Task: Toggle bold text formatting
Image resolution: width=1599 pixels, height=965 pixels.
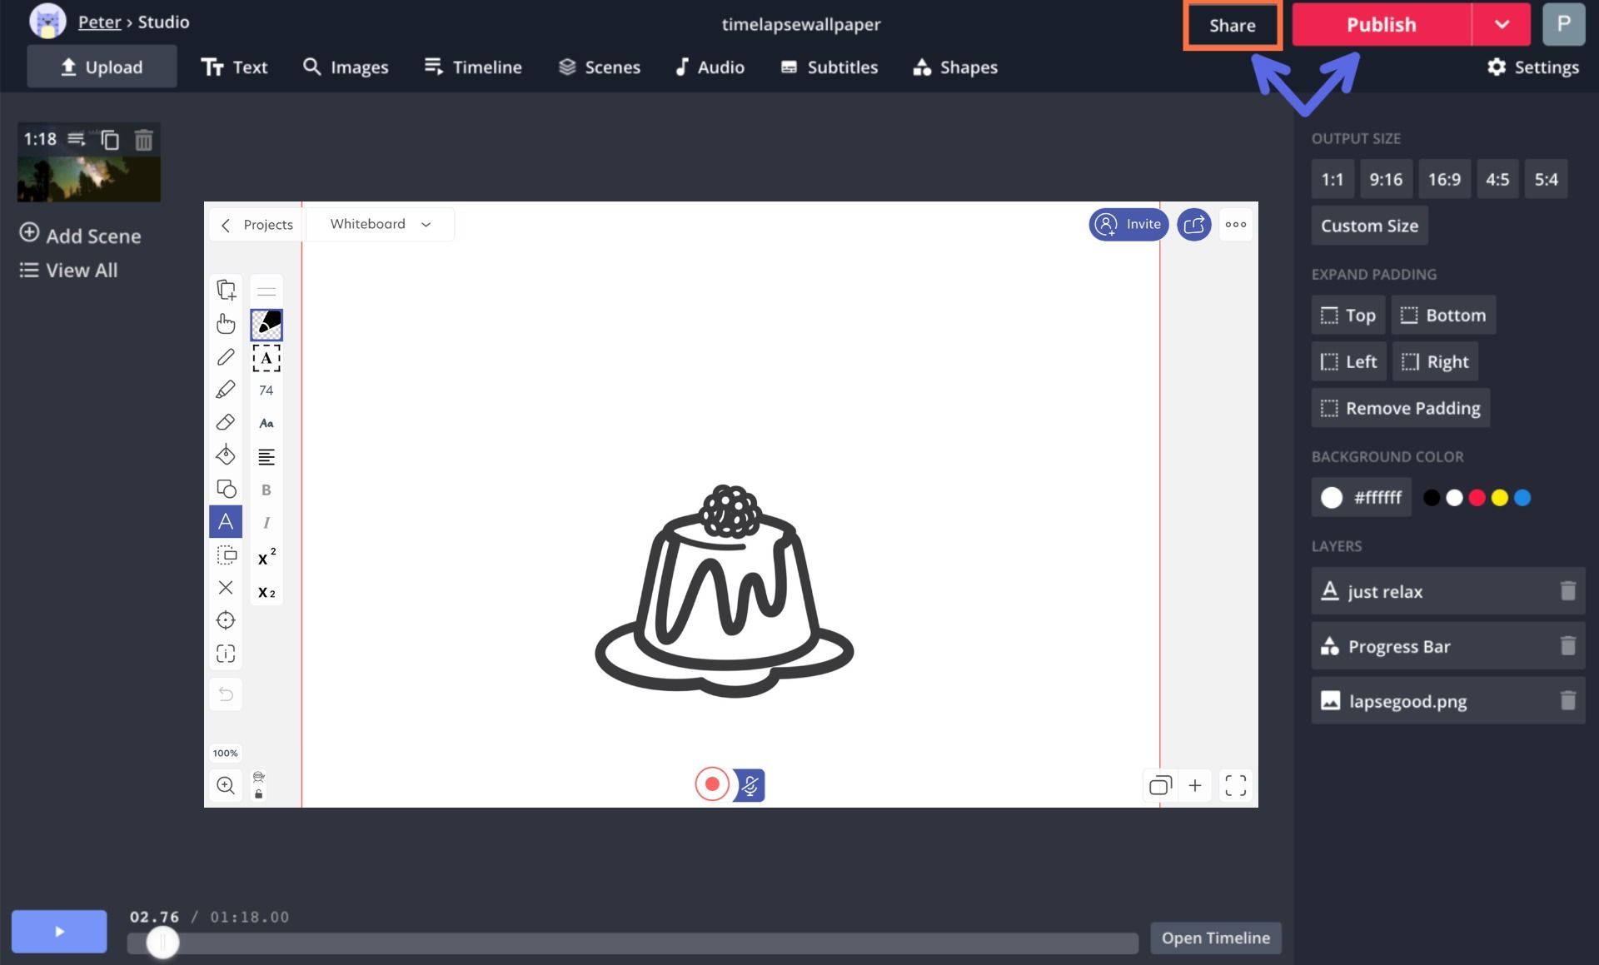Action: pos(266,490)
